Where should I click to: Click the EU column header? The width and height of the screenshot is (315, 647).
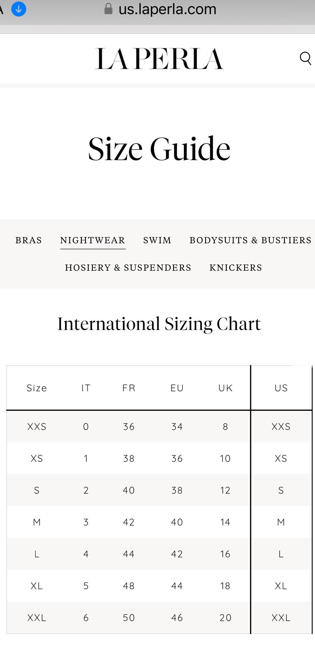[x=177, y=388]
